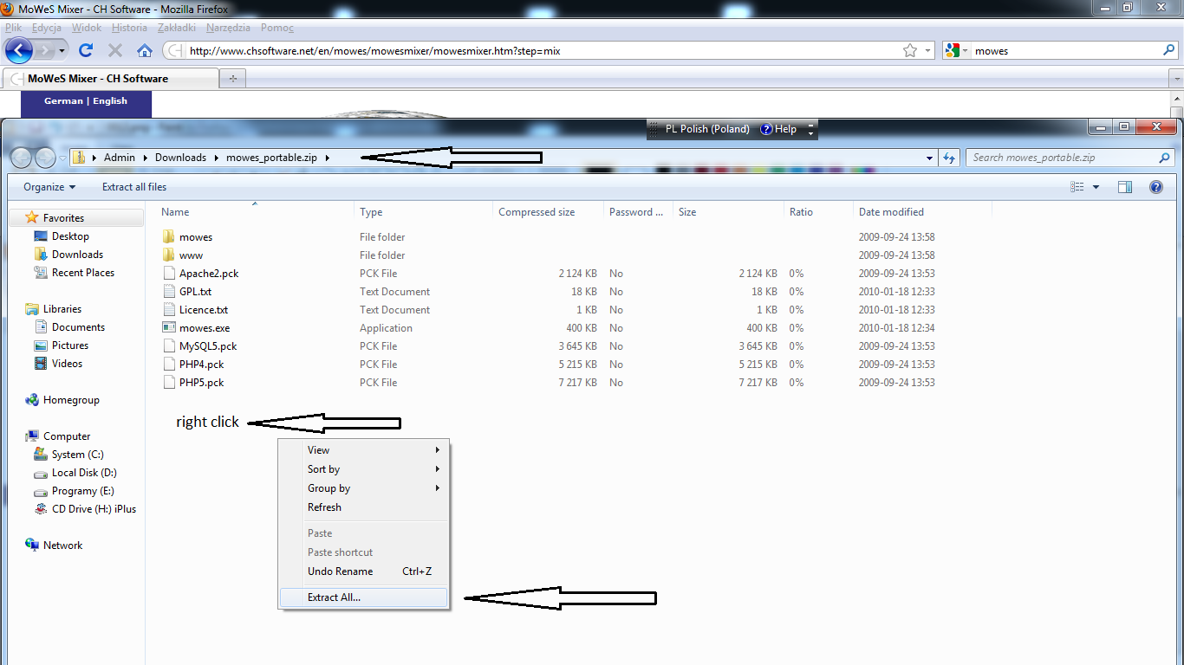
Task: Open the System (C:) drive
Action: click(x=77, y=455)
